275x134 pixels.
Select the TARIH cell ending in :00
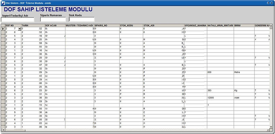click(x=33, y=120)
